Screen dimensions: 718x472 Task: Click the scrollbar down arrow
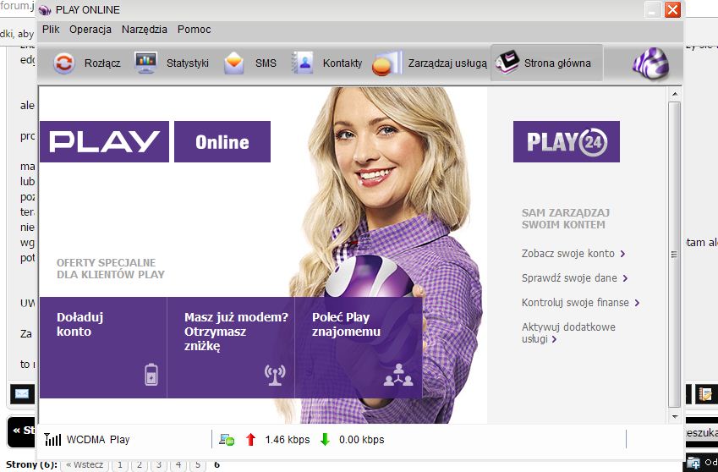[674, 416]
